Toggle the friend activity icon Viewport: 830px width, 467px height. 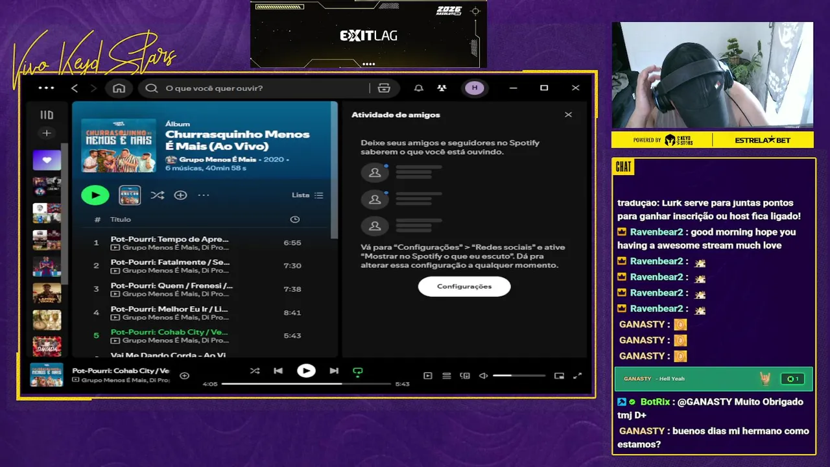coord(442,88)
